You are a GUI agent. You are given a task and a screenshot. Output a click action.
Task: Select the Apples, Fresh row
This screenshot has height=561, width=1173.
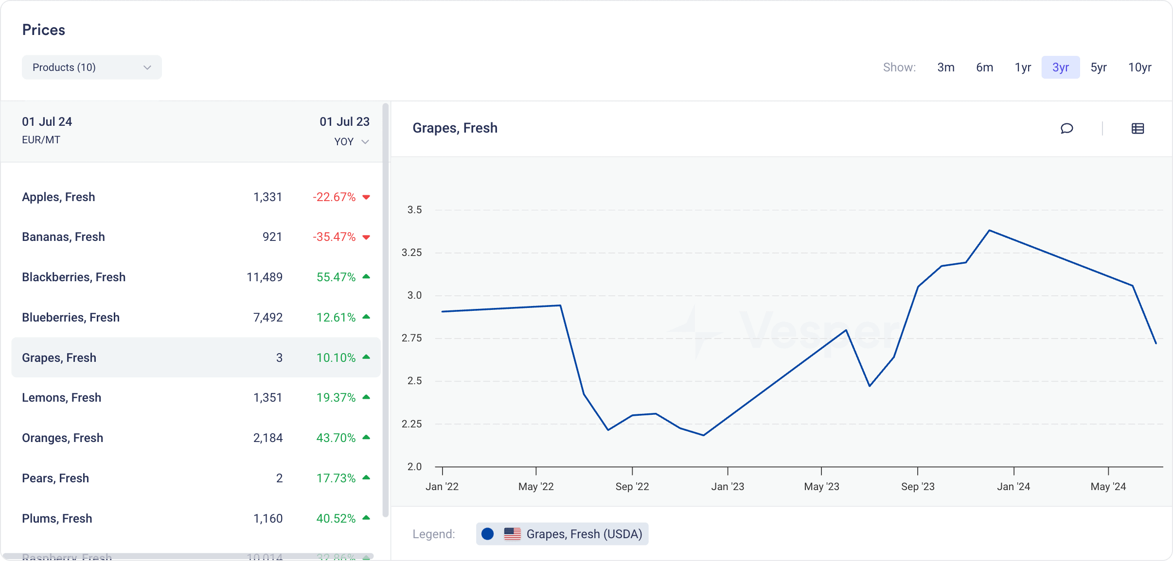tap(196, 197)
